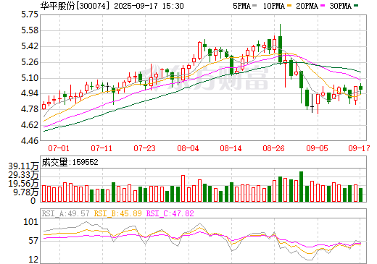
Task: Click the 5PMA gray legend swatch
Action: click(254, 6)
